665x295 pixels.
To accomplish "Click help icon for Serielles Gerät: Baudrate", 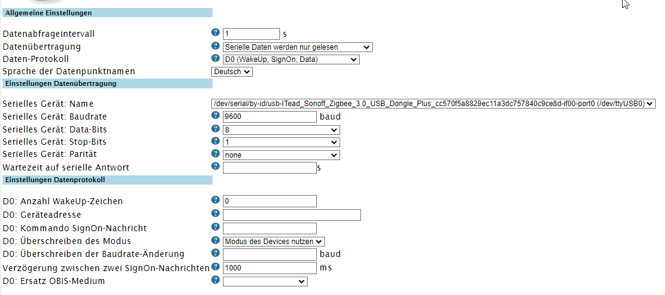I will [x=216, y=116].
